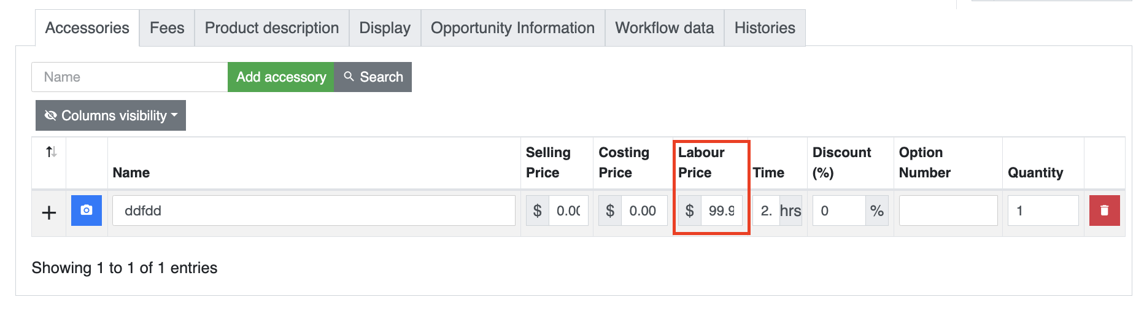Focus the accessory Name search field
This screenshot has width=1144, height=313.
[x=129, y=77]
